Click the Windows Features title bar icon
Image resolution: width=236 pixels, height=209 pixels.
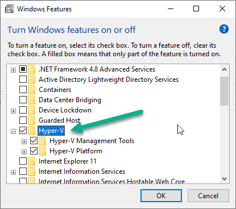10,9
